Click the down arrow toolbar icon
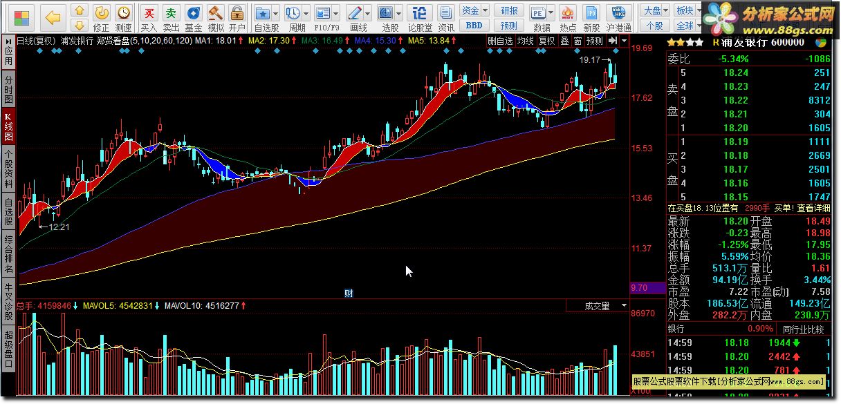 80,26
